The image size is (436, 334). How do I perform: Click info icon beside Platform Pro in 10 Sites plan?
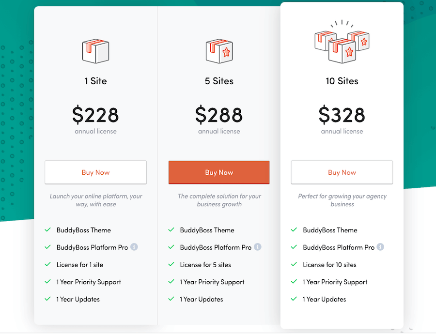(x=381, y=247)
